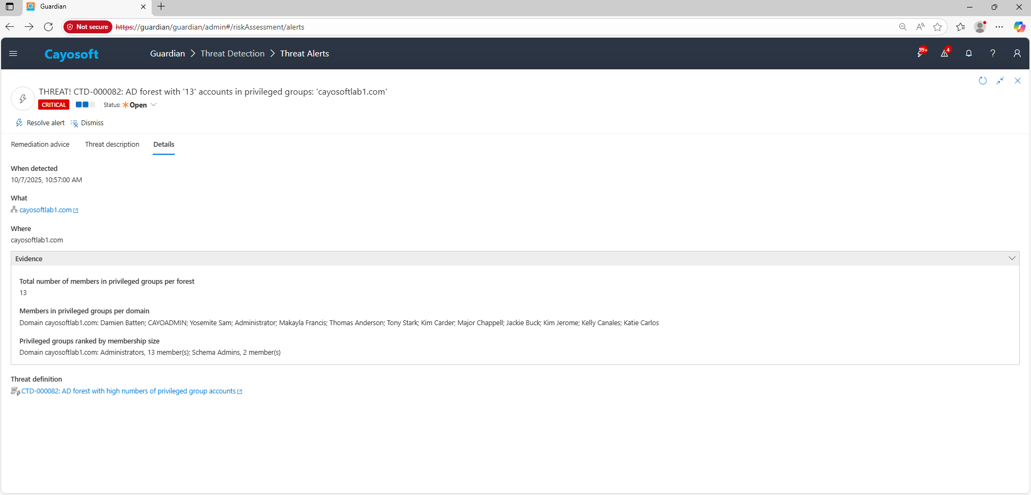Viewport: 1031px width, 495px height.
Task: Switch to Remediation advice tab
Action: [40, 145]
